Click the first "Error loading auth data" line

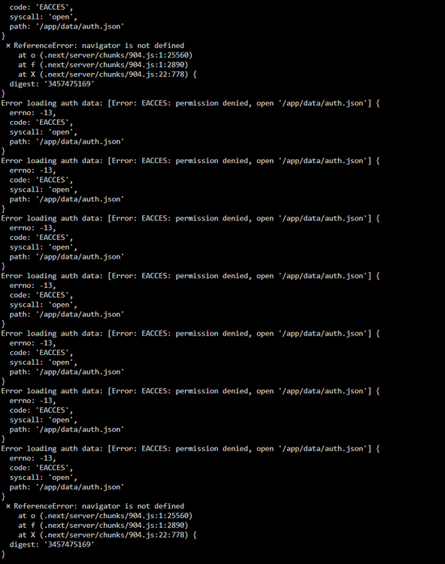point(190,103)
